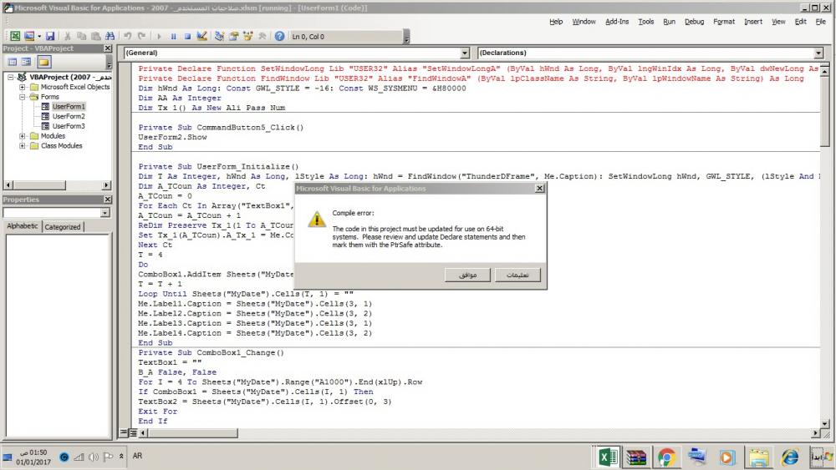Image resolution: width=836 pixels, height=470 pixels.
Task: Switch to the Categorized properties tab
Action: click(63, 227)
